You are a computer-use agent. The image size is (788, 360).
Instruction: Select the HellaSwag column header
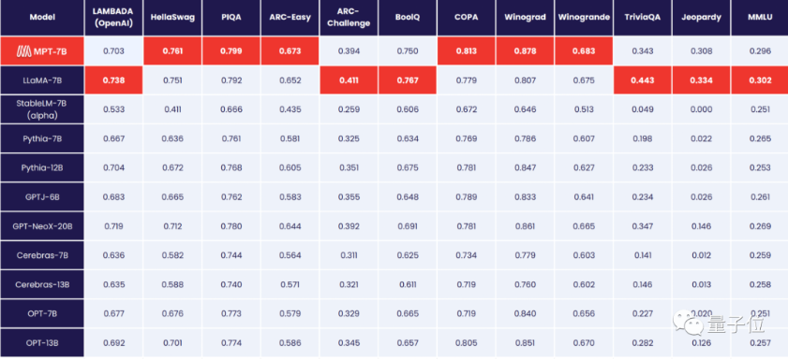coord(172,18)
